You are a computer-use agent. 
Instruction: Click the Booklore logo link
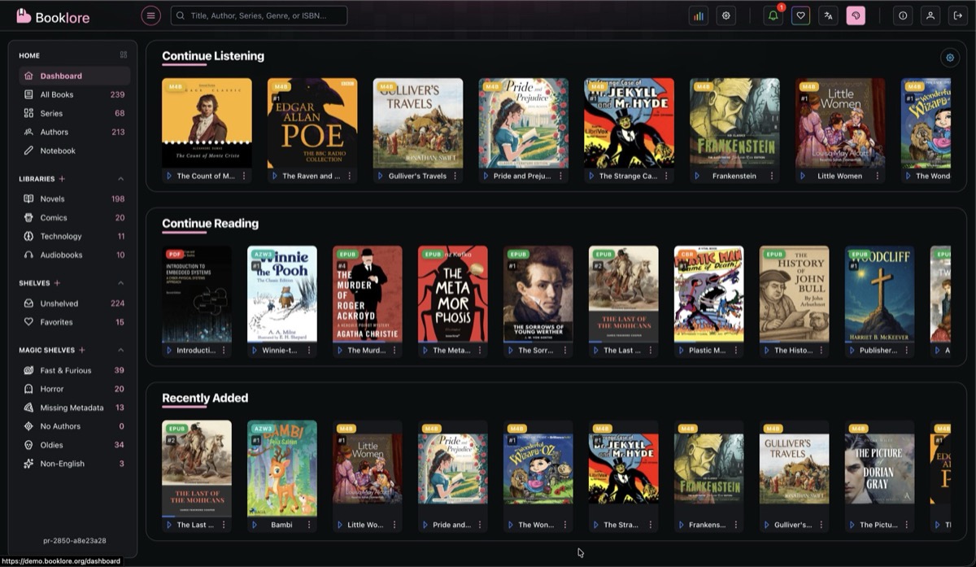[54, 16]
